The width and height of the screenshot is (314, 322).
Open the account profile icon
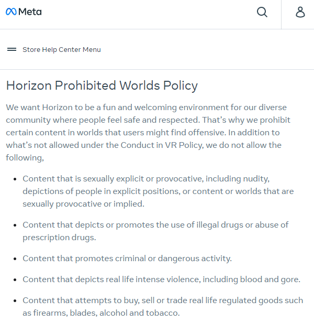coord(300,12)
